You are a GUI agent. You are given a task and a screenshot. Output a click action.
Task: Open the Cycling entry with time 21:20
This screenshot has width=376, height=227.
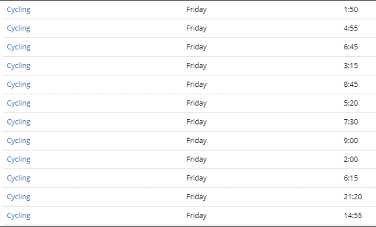[x=18, y=197]
